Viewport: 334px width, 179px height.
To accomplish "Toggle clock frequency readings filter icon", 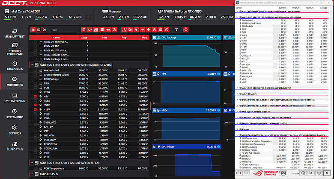I will 161,30.
